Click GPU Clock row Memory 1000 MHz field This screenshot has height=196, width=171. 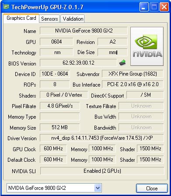pyautogui.click(x=102, y=149)
